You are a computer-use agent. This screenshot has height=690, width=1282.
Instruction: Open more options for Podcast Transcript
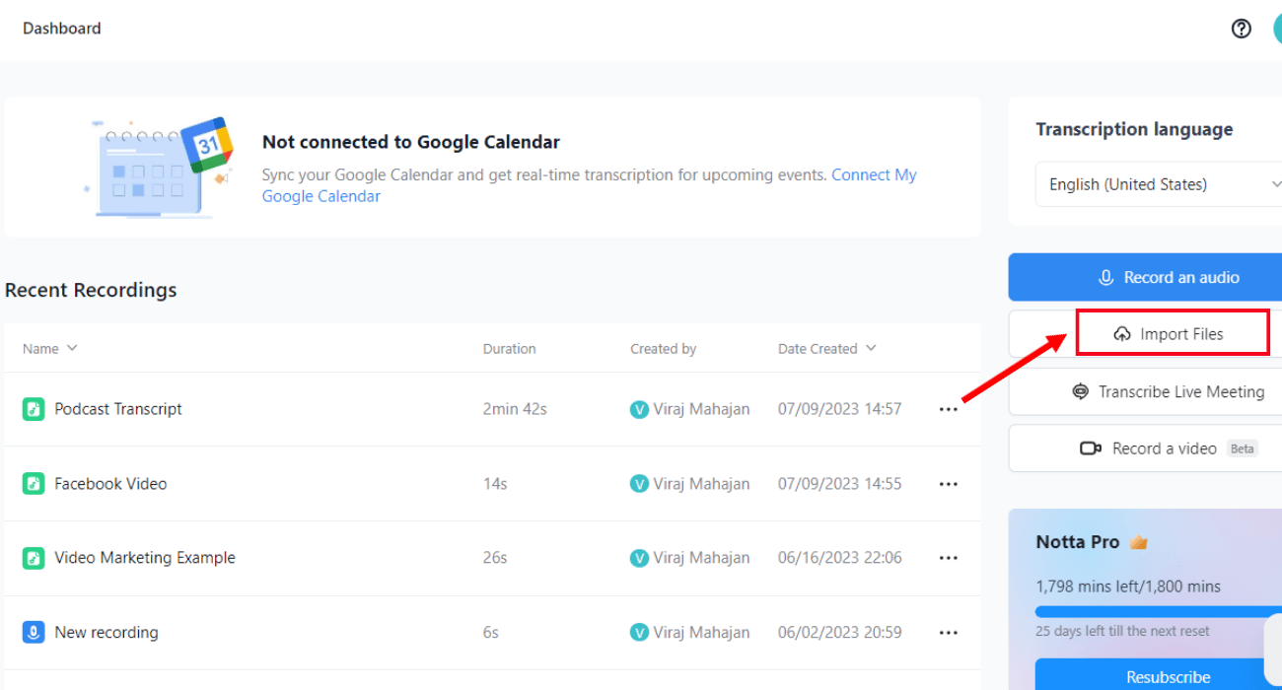tap(949, 409)
